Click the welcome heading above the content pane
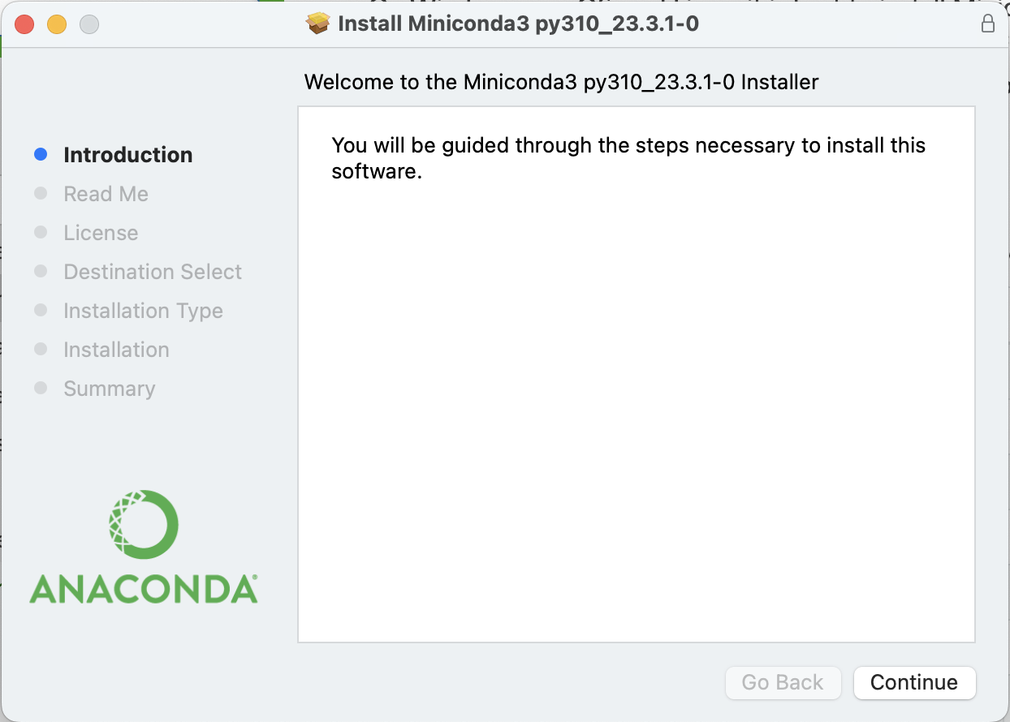Image resolution: width=1010 pixels, height=722 pixels. coord(560,82)
